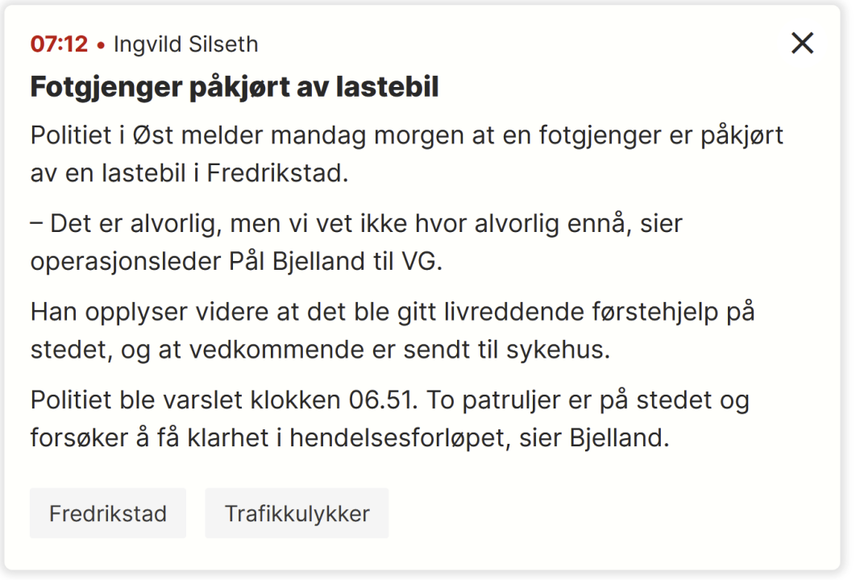The height and width of the screenshot is (580, 856).
Task: Click author name Ingvild Silseth
Action: [186, 44]
